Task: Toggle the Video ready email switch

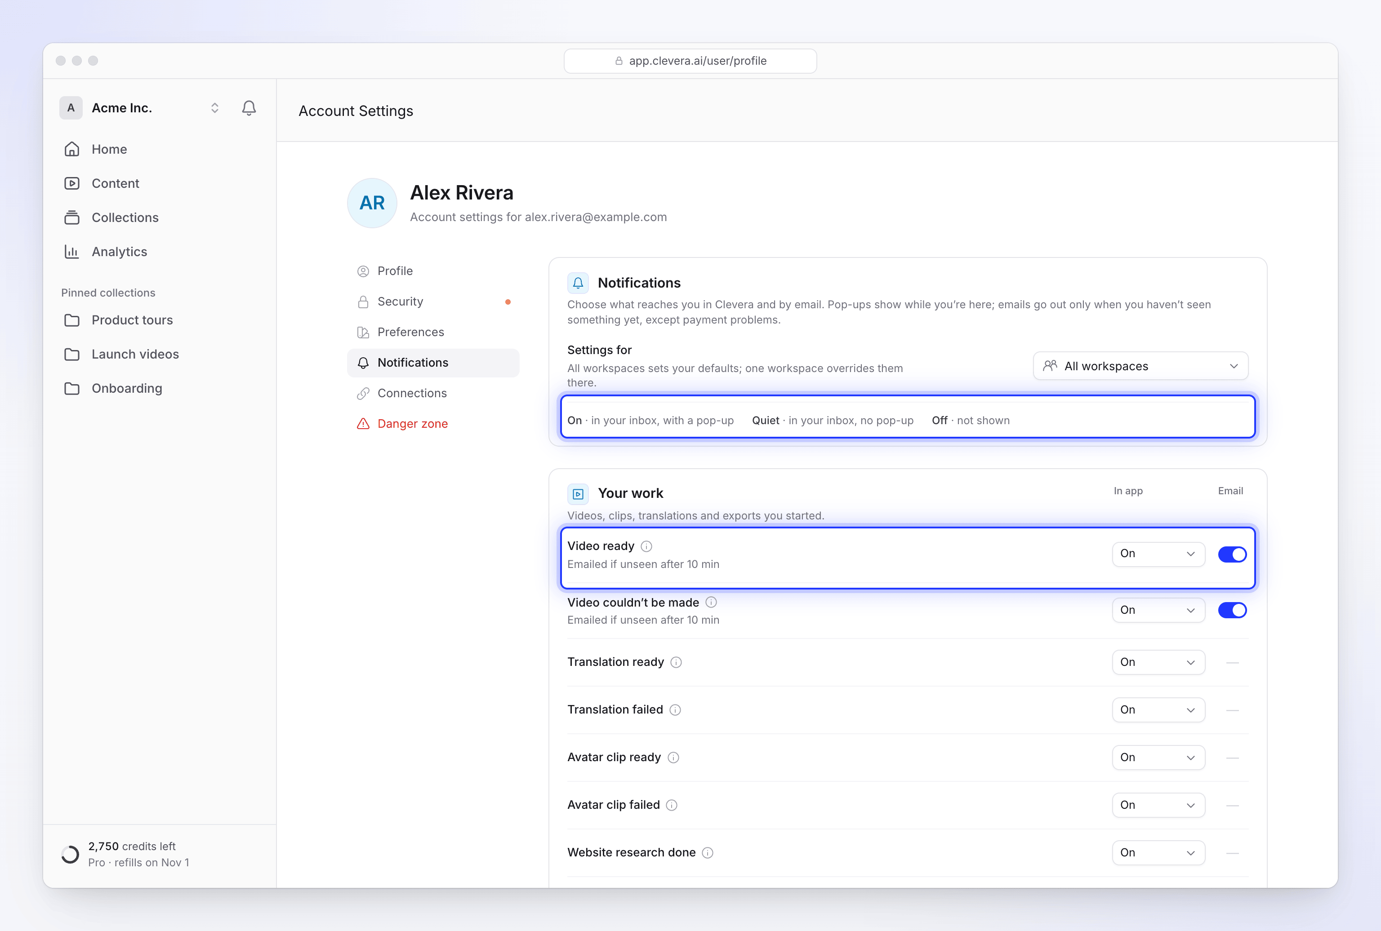Action: point(1233,554)
